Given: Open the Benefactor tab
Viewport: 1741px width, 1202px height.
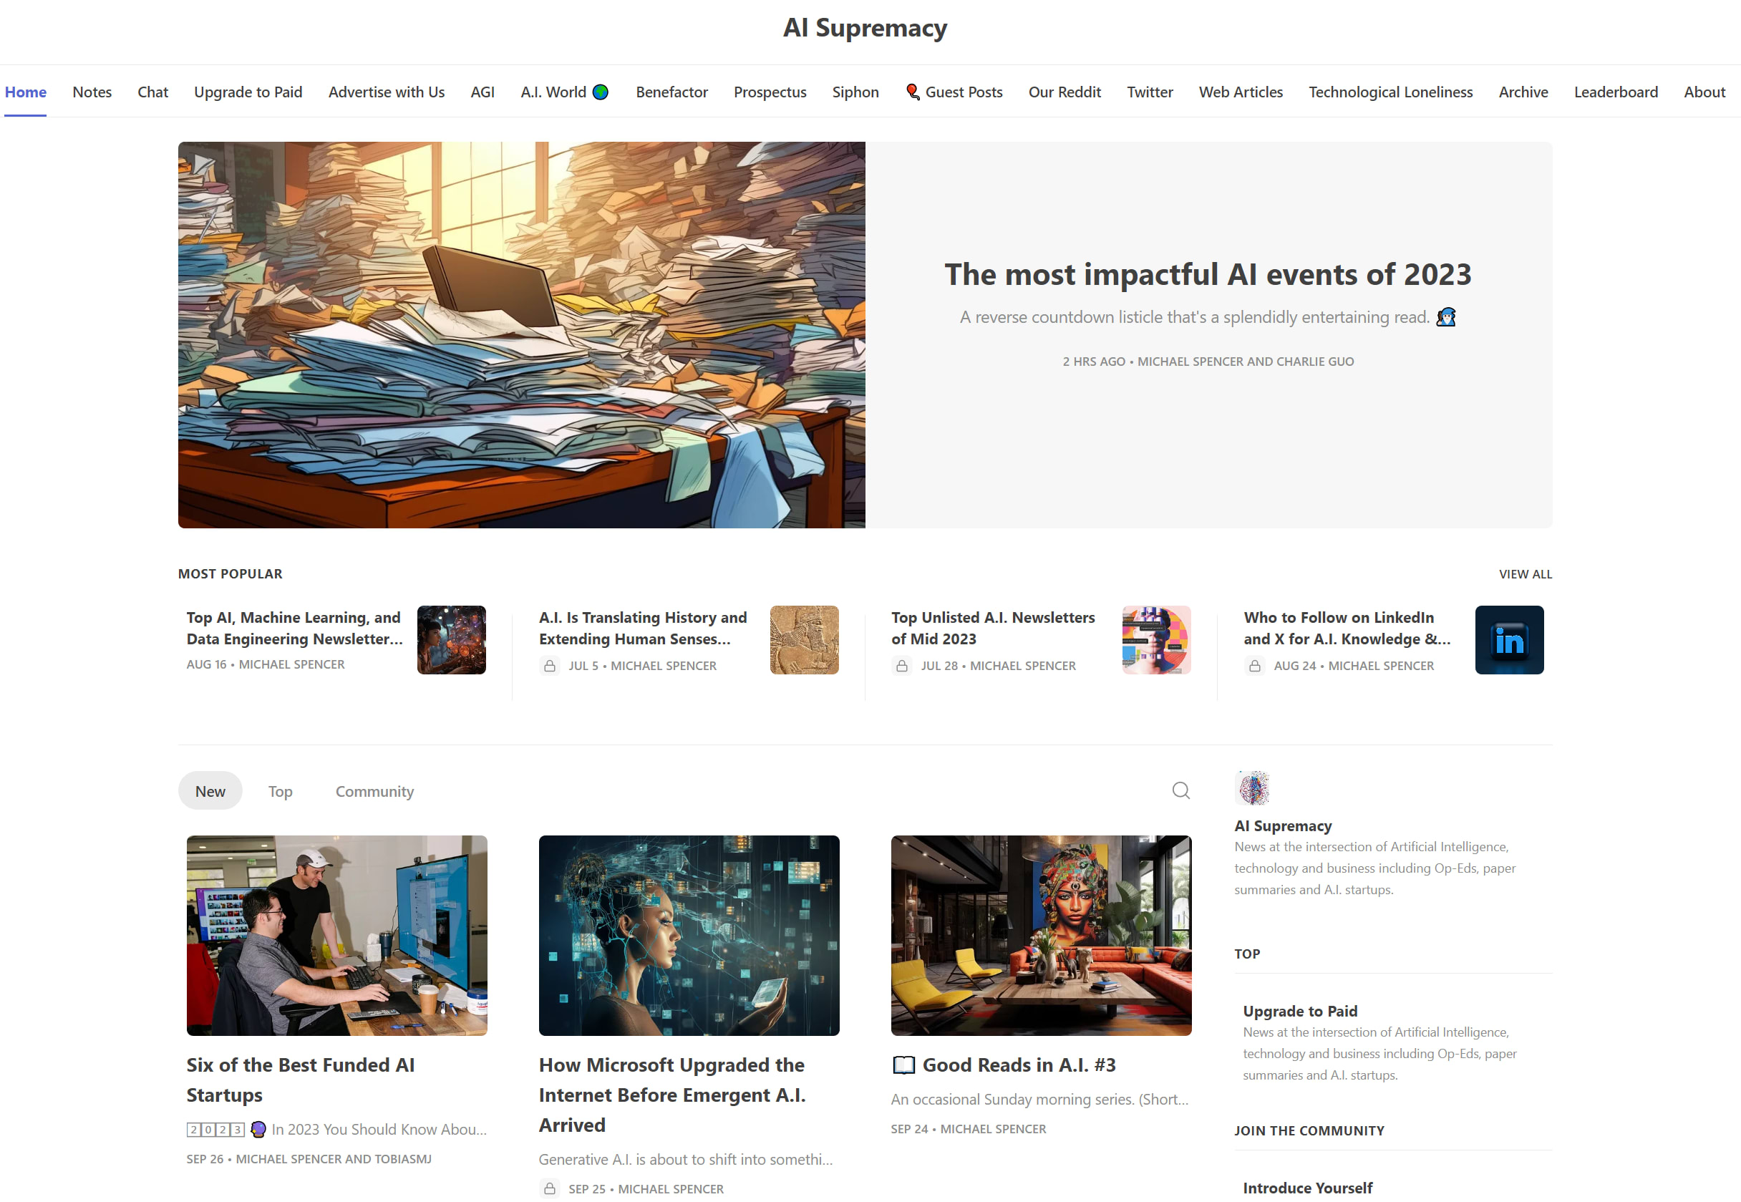Looking at the screenshot, I should click(671, 92).
